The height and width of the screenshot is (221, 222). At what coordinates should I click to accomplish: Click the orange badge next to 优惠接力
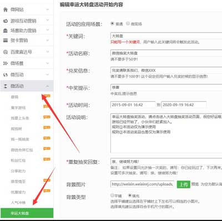point(47,191)
